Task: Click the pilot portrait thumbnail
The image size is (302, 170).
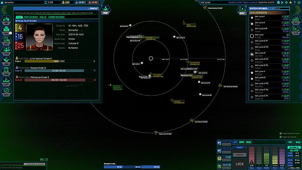Action: [x=39, y=37]
